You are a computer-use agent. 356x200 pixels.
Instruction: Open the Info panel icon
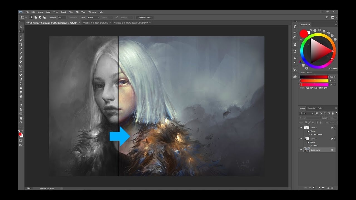tap(295, 37)
